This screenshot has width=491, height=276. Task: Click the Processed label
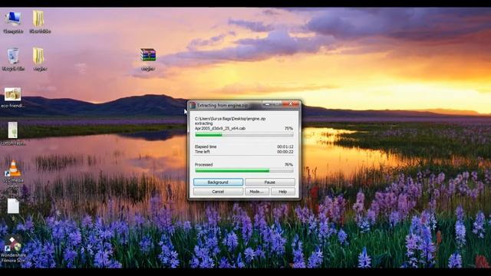(203, 165)
